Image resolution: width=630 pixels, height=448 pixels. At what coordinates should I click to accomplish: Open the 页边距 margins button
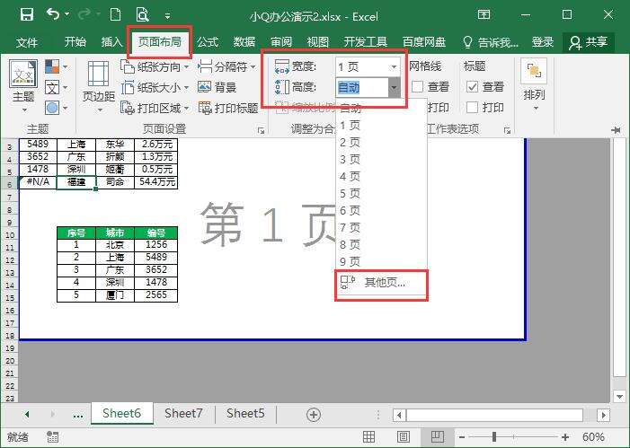[98, 84]
